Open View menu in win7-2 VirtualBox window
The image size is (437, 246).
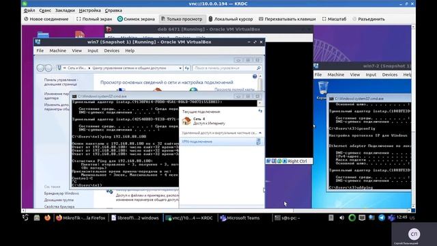click(355, 74)
